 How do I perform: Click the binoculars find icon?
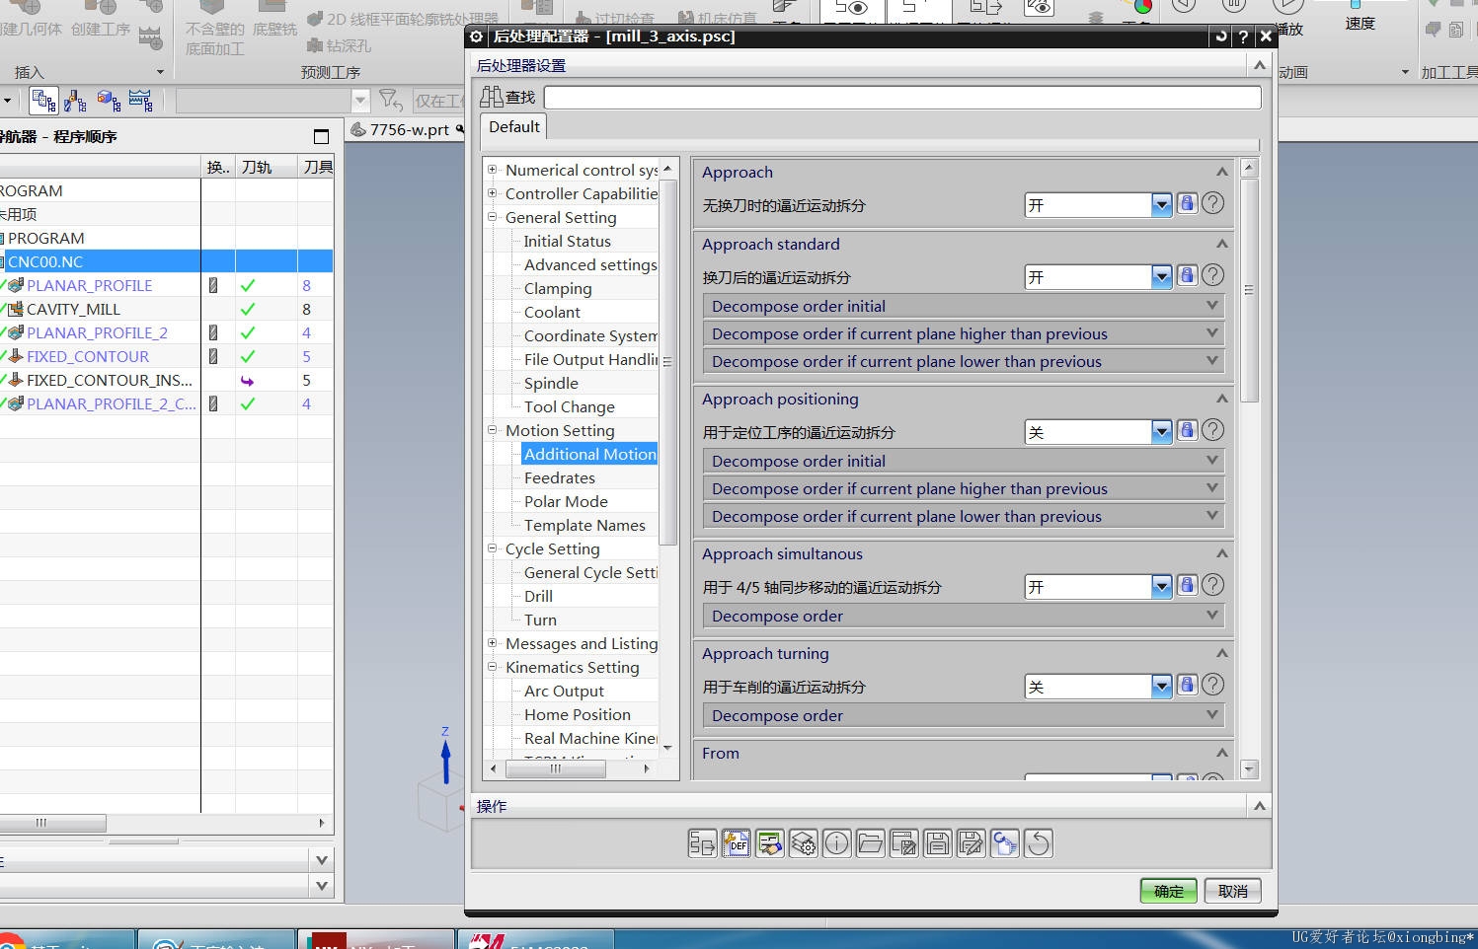tap(492, 97)
